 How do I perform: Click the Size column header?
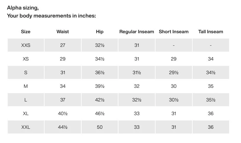26,32
